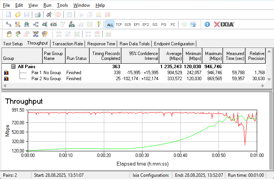Click the IXIA logo in toolbar

point(224,24)
